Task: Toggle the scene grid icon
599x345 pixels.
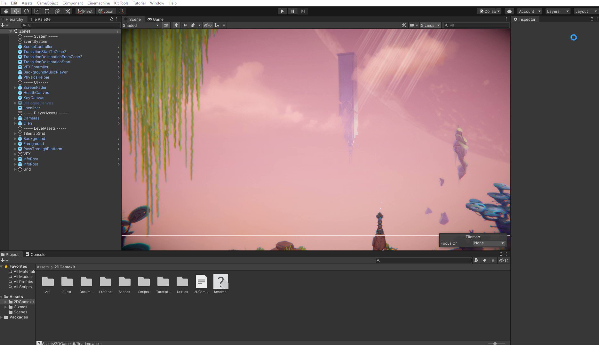Action: [x=217, y=25]
